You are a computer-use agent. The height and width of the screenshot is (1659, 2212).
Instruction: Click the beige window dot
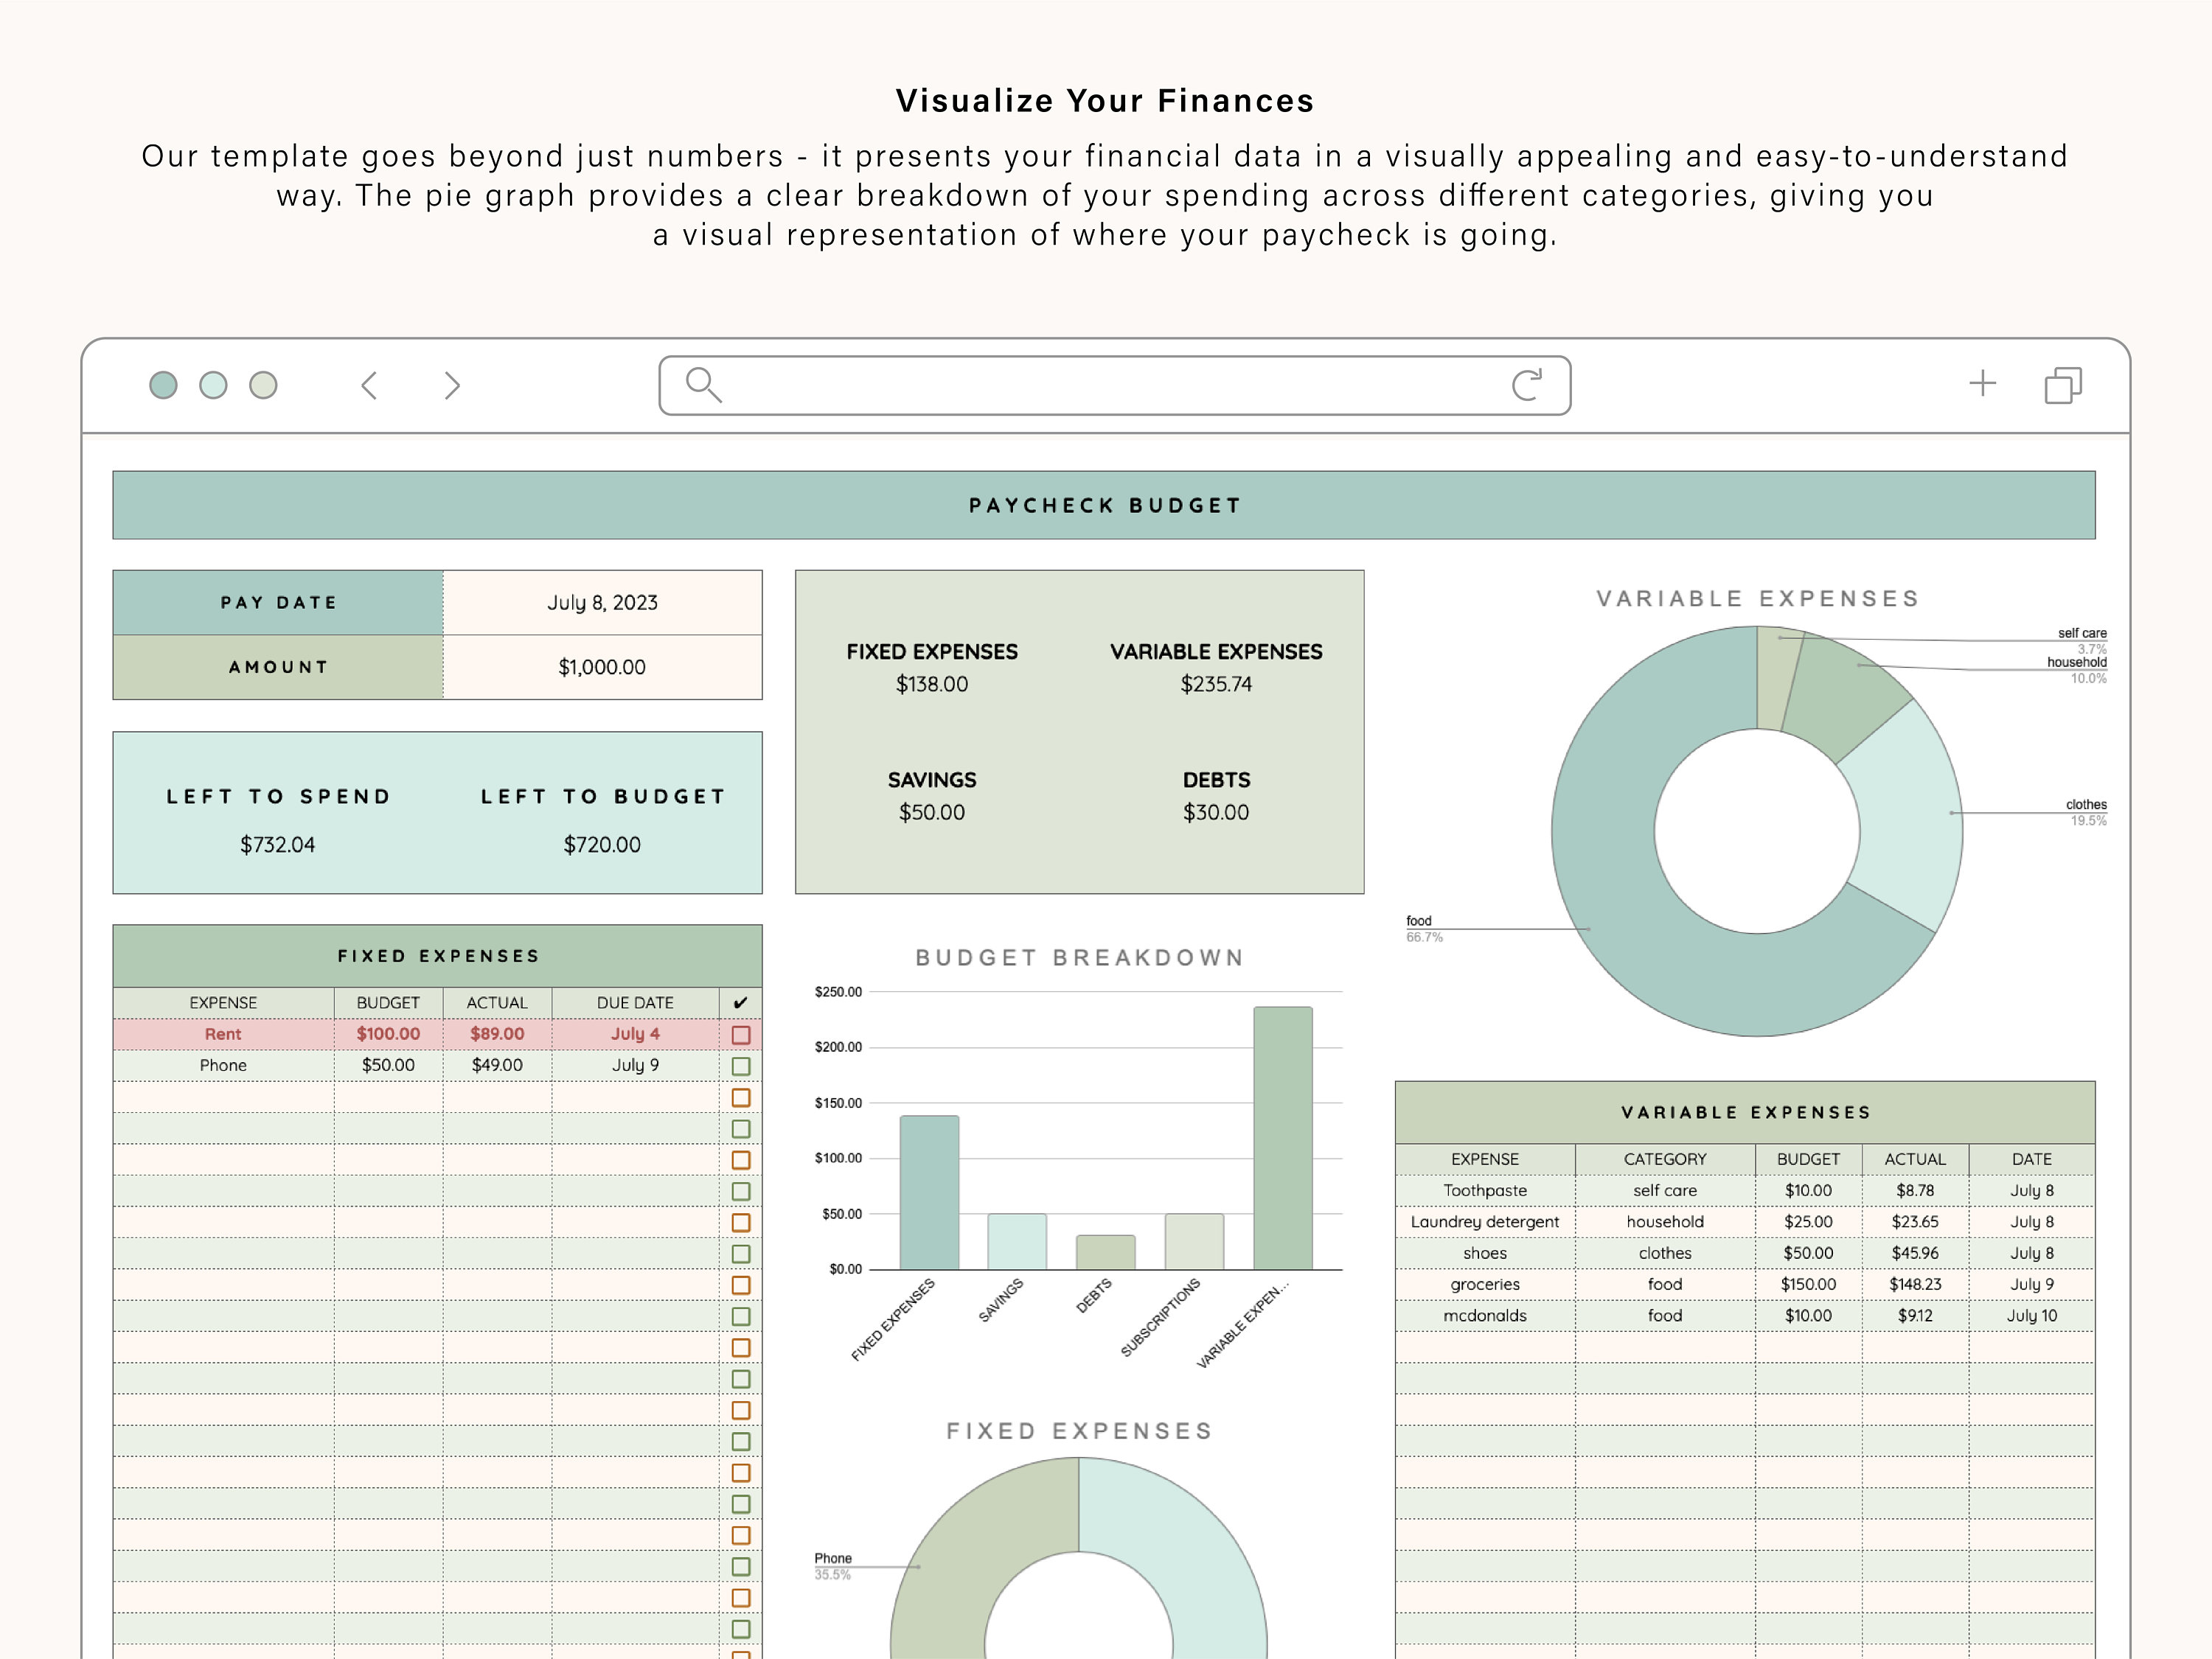(x=263, y=385)
